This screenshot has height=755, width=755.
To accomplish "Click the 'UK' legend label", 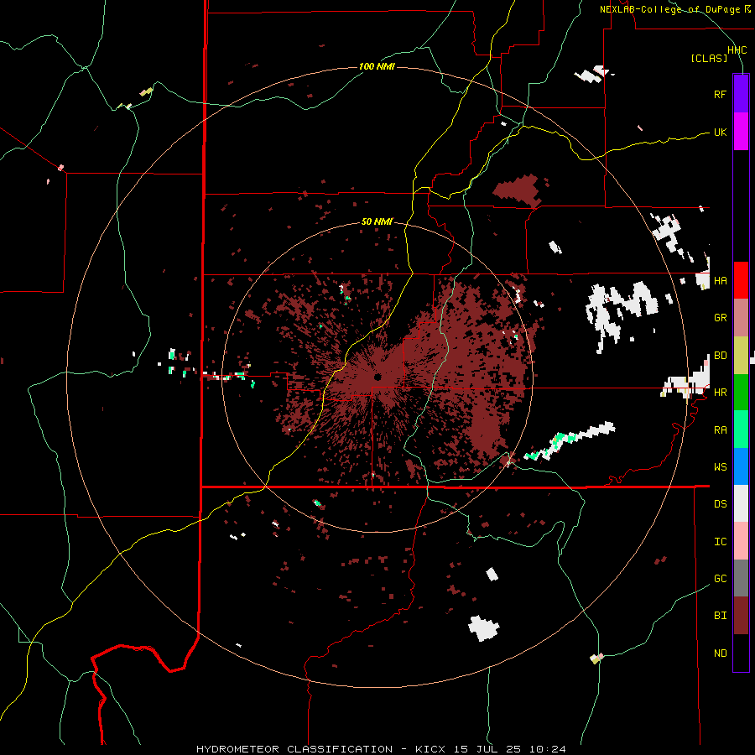I will pyautogui.click(x=720, y=132).
